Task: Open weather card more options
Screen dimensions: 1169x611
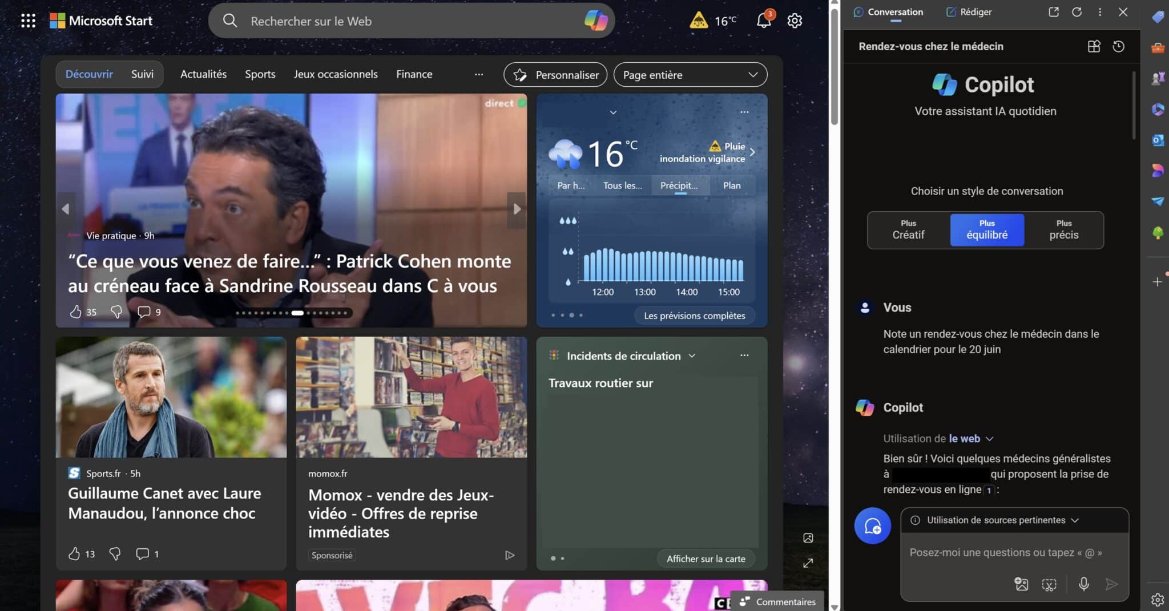Action: [x=744, y=112]
